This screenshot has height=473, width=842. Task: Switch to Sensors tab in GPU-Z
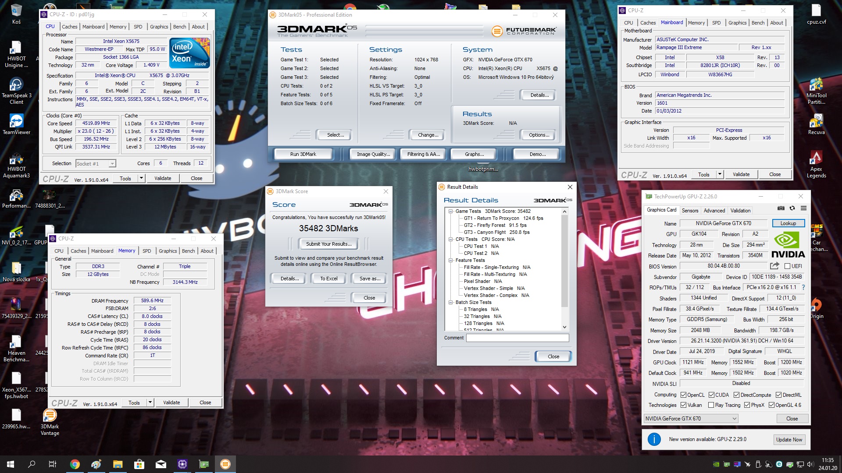(x=690, y=211)
